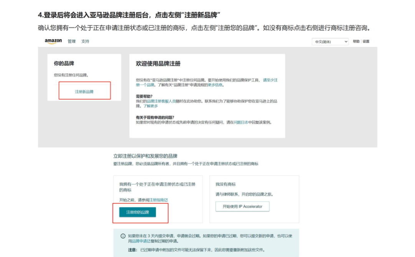Click the 我没有商标 card title
Screen dimensions: 415x257
tap(226, 184)
